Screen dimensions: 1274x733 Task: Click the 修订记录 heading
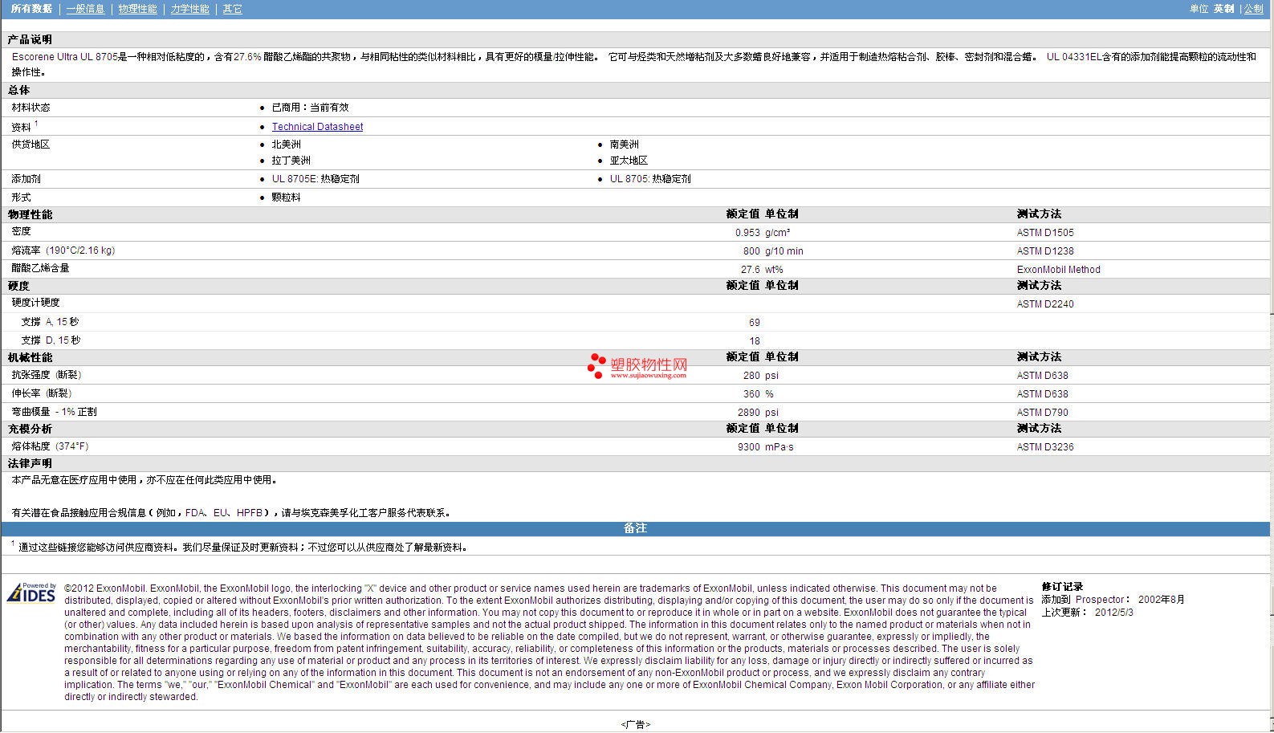pos(1062,587)
